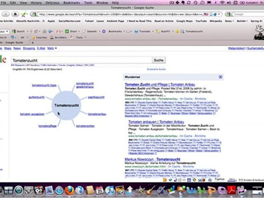This screenshot has height=198, width=264.
Task: Click the tomatenanbau wheel link
Action: click(97, 114)
